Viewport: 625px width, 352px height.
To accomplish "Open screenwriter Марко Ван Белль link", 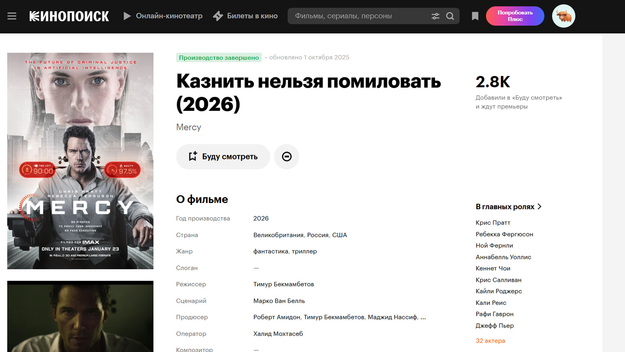I will (x=279, y=301).
